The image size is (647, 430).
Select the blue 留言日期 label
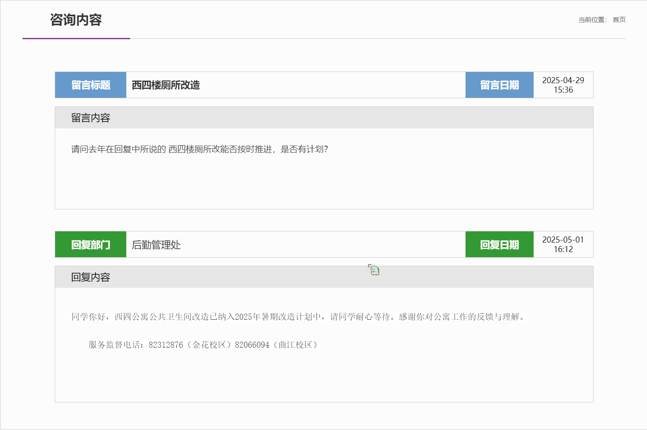pyautogui.click(x=500, y=85)
